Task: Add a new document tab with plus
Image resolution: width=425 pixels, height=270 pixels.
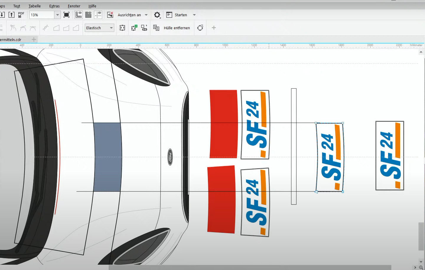Action: click(34, 40)
